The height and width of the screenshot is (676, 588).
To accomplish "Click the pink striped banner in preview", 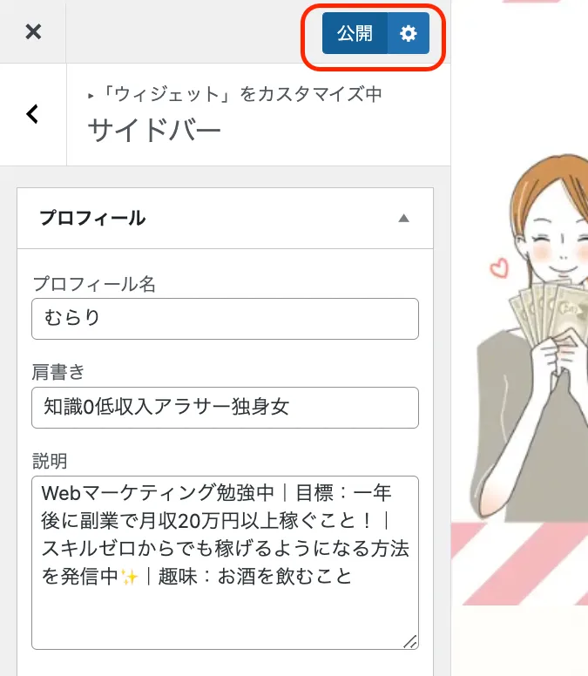I will pyautogui.click(x=519, y=563).
